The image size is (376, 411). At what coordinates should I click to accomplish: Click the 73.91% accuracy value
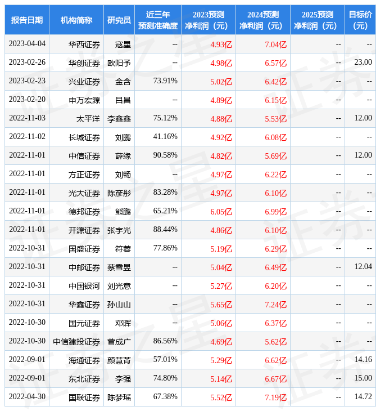pyautogui.click(x=165, y=81)
